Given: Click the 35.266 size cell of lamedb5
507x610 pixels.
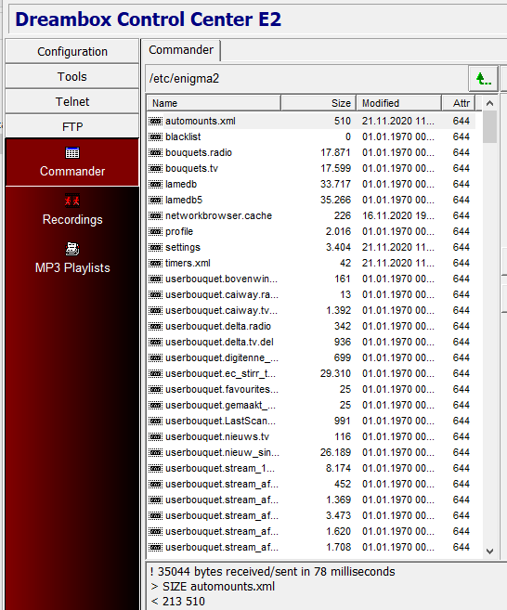Looking at the screenshot, I should [x=335, y=200].
